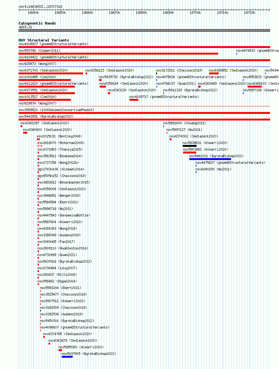Select nsv3172911 (Chaisson2019) label
279x369 pixels.
(179, 70)
